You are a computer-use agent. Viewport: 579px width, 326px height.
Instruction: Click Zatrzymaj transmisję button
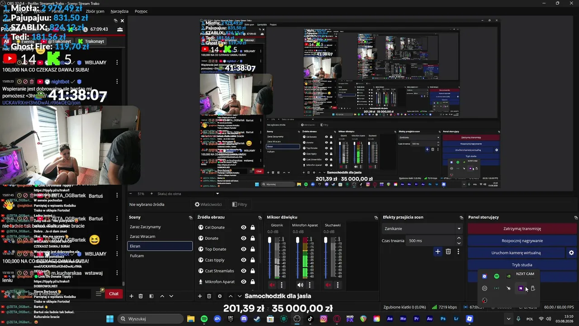click(522, 229)
